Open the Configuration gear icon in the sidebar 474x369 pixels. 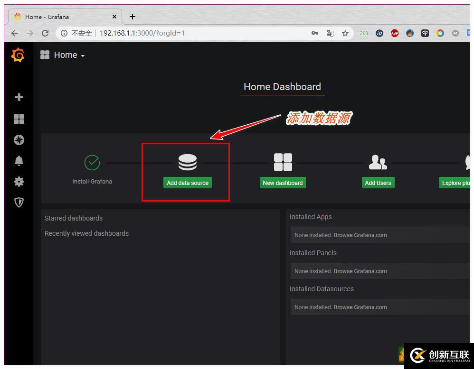coord(19,182)
